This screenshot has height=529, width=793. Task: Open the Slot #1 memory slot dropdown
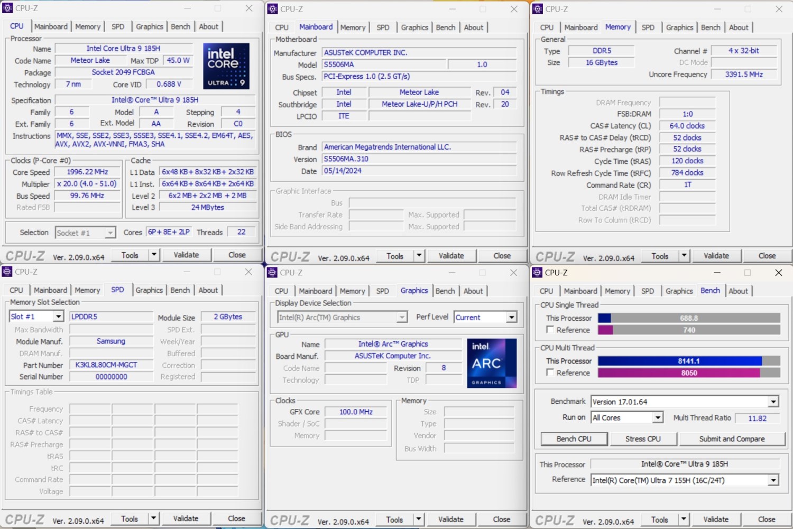coord(58,317)
